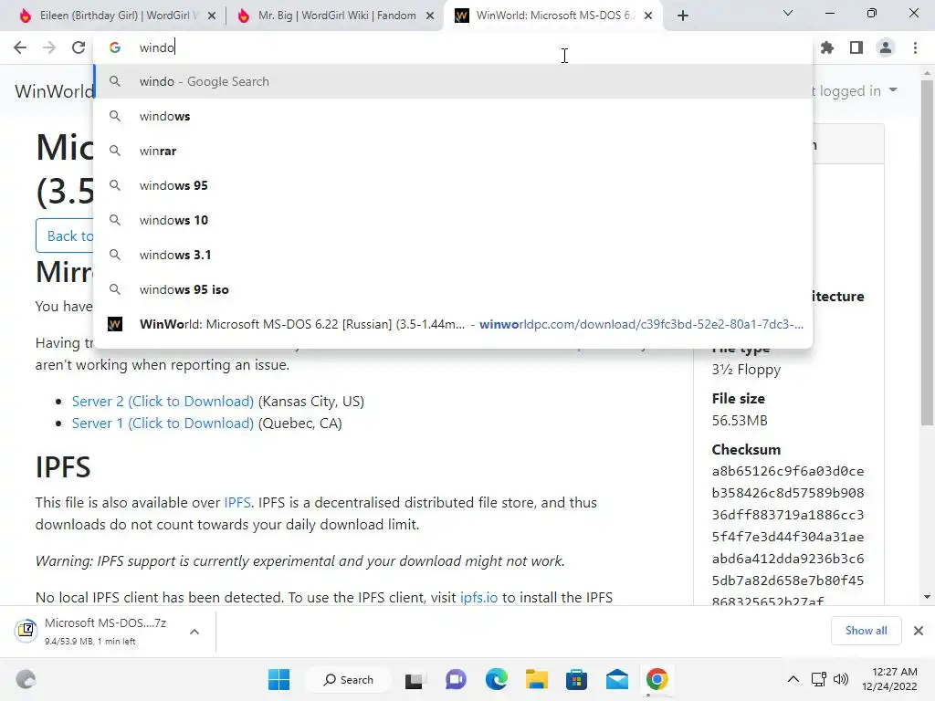Screen dimensions: 935x701
Task: Open the Chrome profile avatar
Action: 886,47
